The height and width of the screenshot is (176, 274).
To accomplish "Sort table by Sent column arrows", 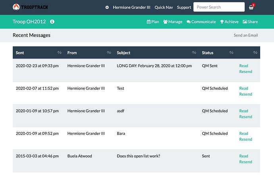I will point(60,52).
